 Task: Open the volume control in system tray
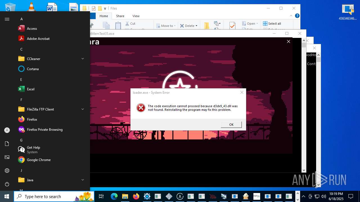pyautogui.click(x=323, y=196)
